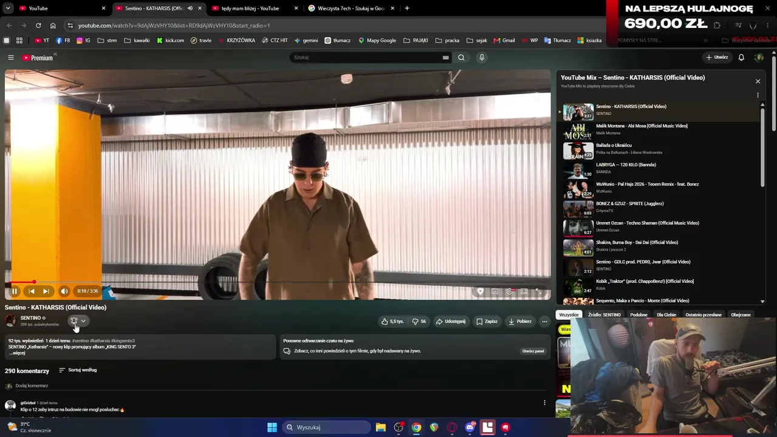This screenshot has height=437, width=777.
Task: Open SENTINO channel name link
Action: (31, 318)
